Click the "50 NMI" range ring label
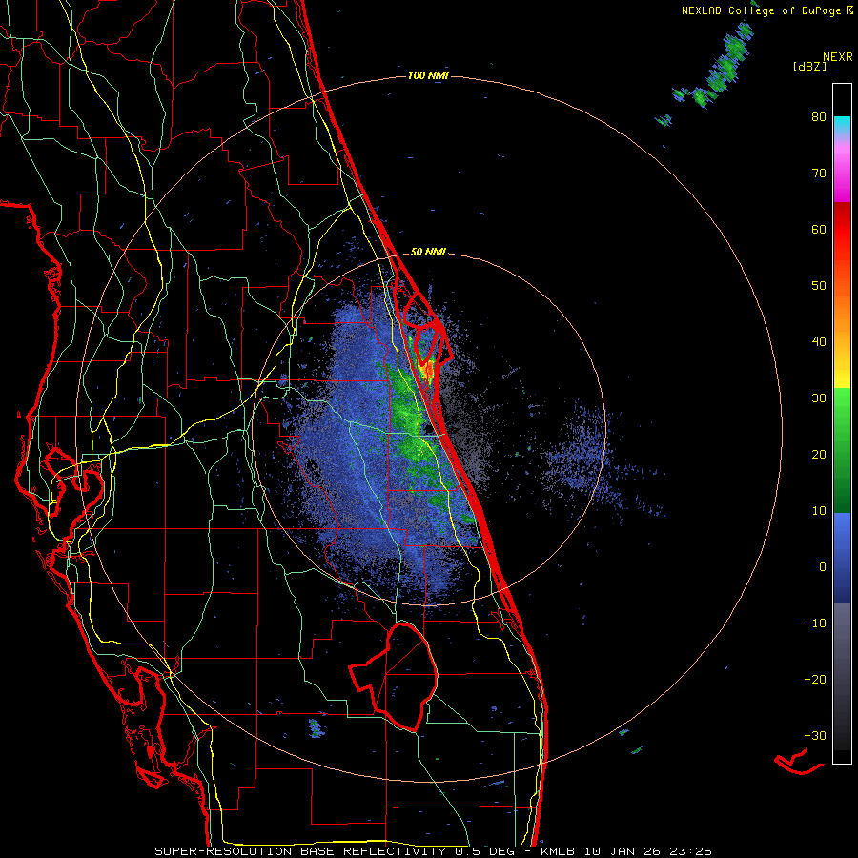The image size is (858, 858). (x=428, y=252)
